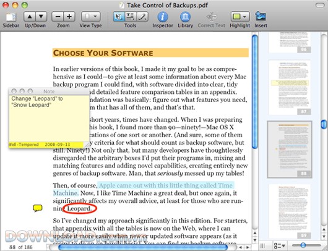Viewport: 328px width, 251px height.
Task: Zoom in with the plus button
Action: coord(69,17)
